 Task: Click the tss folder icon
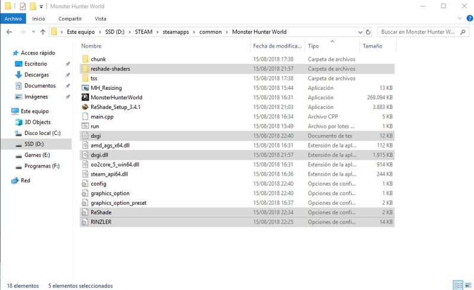pyautogui.click(x=85, y=78)
